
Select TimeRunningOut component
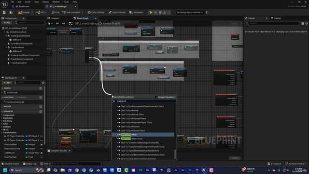pyautogui.click(x=19, y=63)
